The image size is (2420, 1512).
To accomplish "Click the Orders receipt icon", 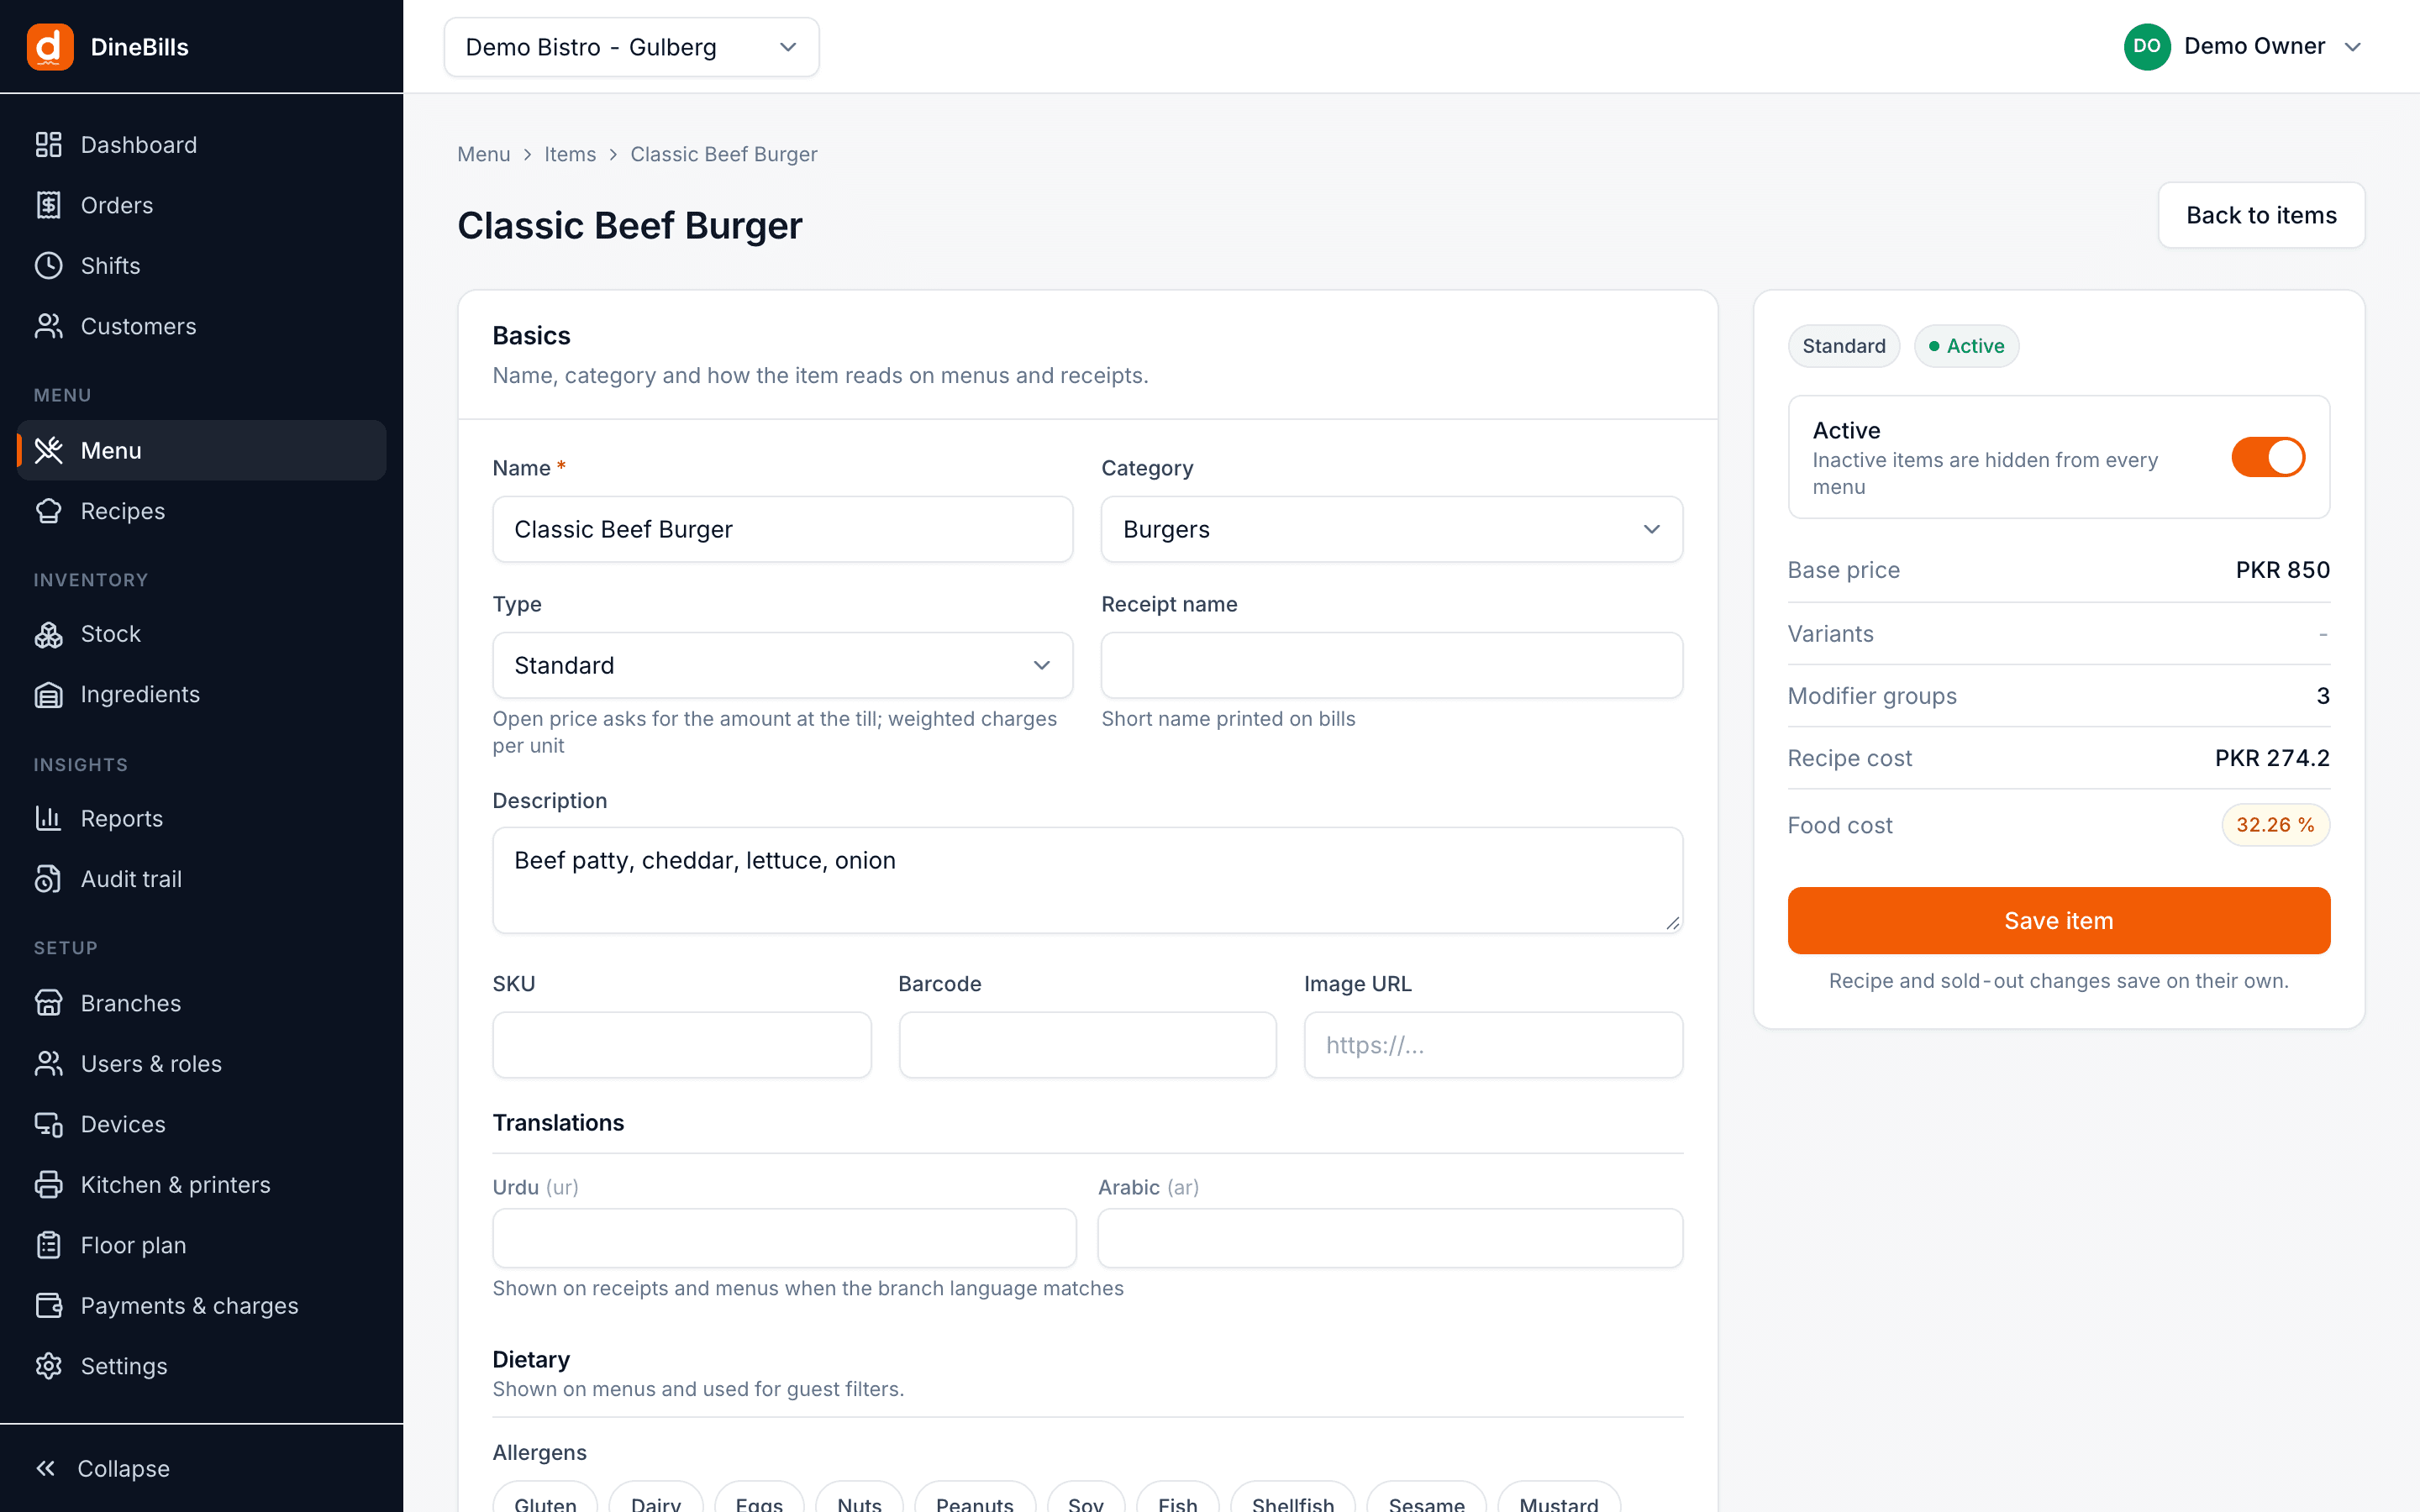I will (x=48, y=205).
